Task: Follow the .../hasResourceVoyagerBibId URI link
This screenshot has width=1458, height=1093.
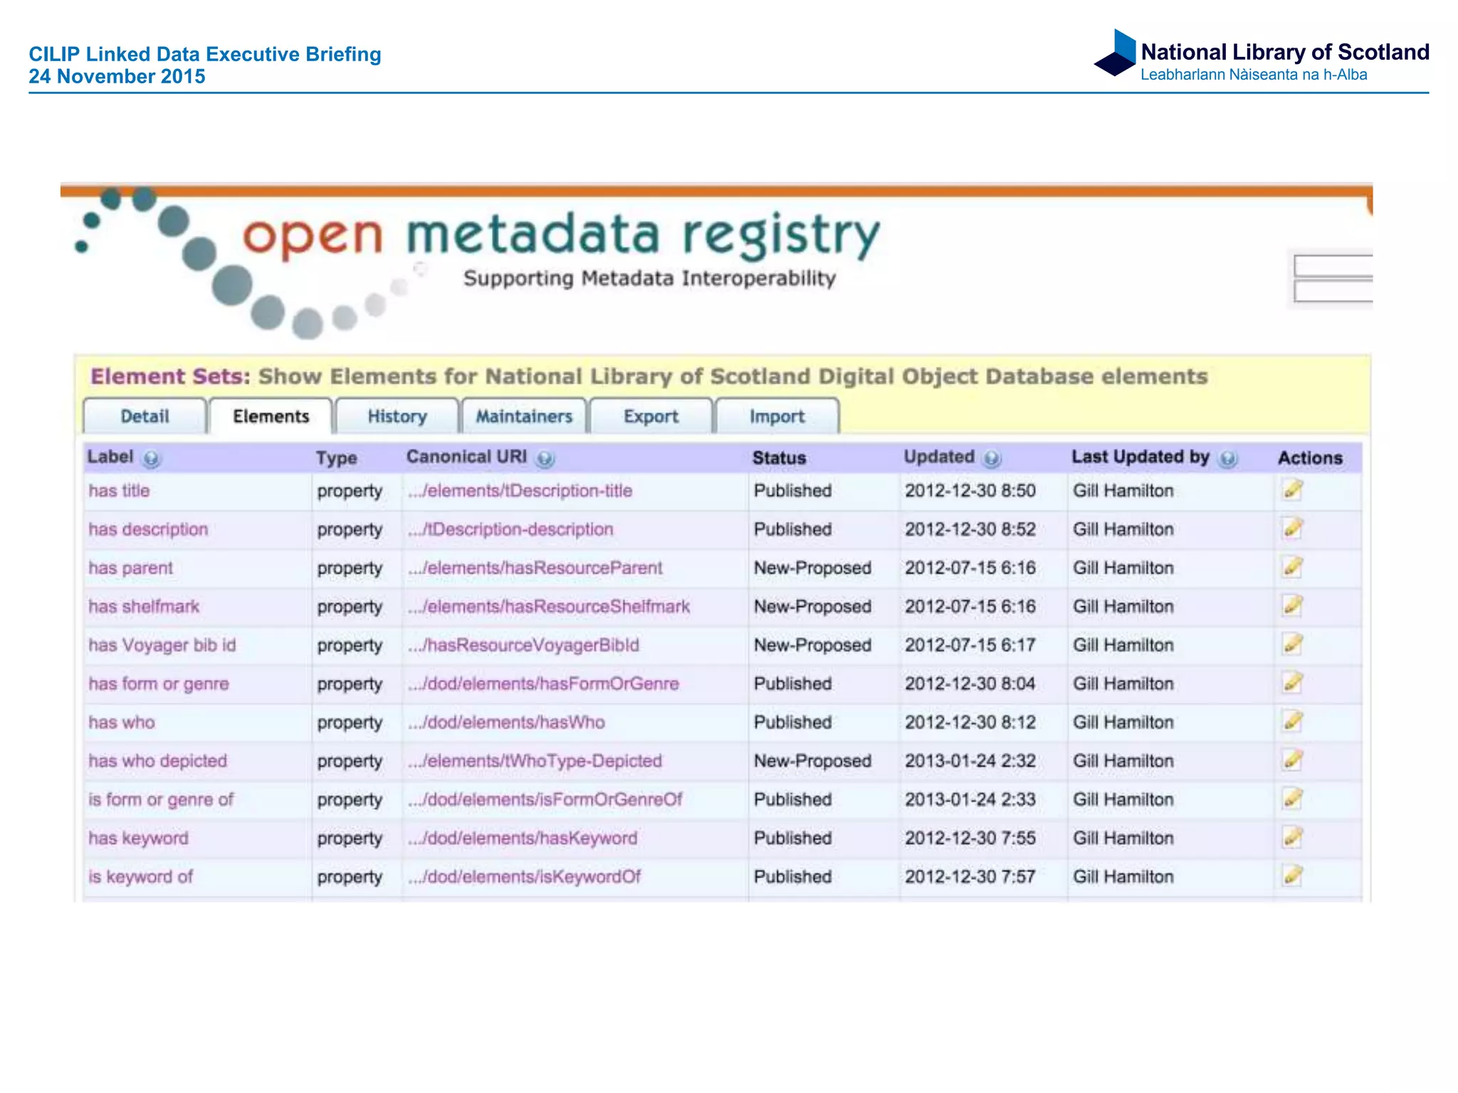Action: [523, 645]
